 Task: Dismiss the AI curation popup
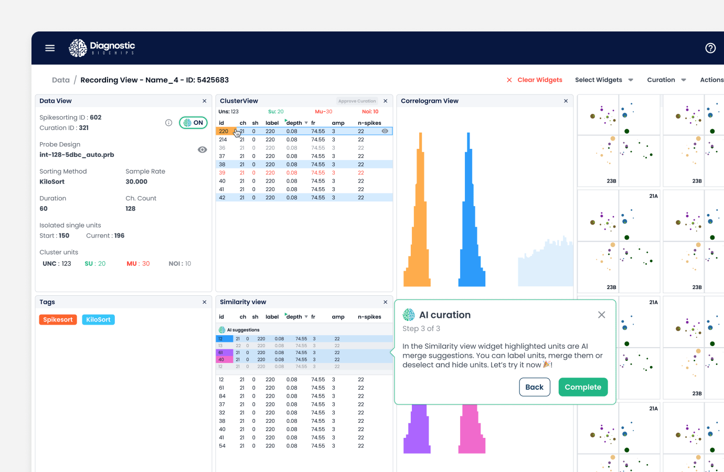(x=602, y=315)
